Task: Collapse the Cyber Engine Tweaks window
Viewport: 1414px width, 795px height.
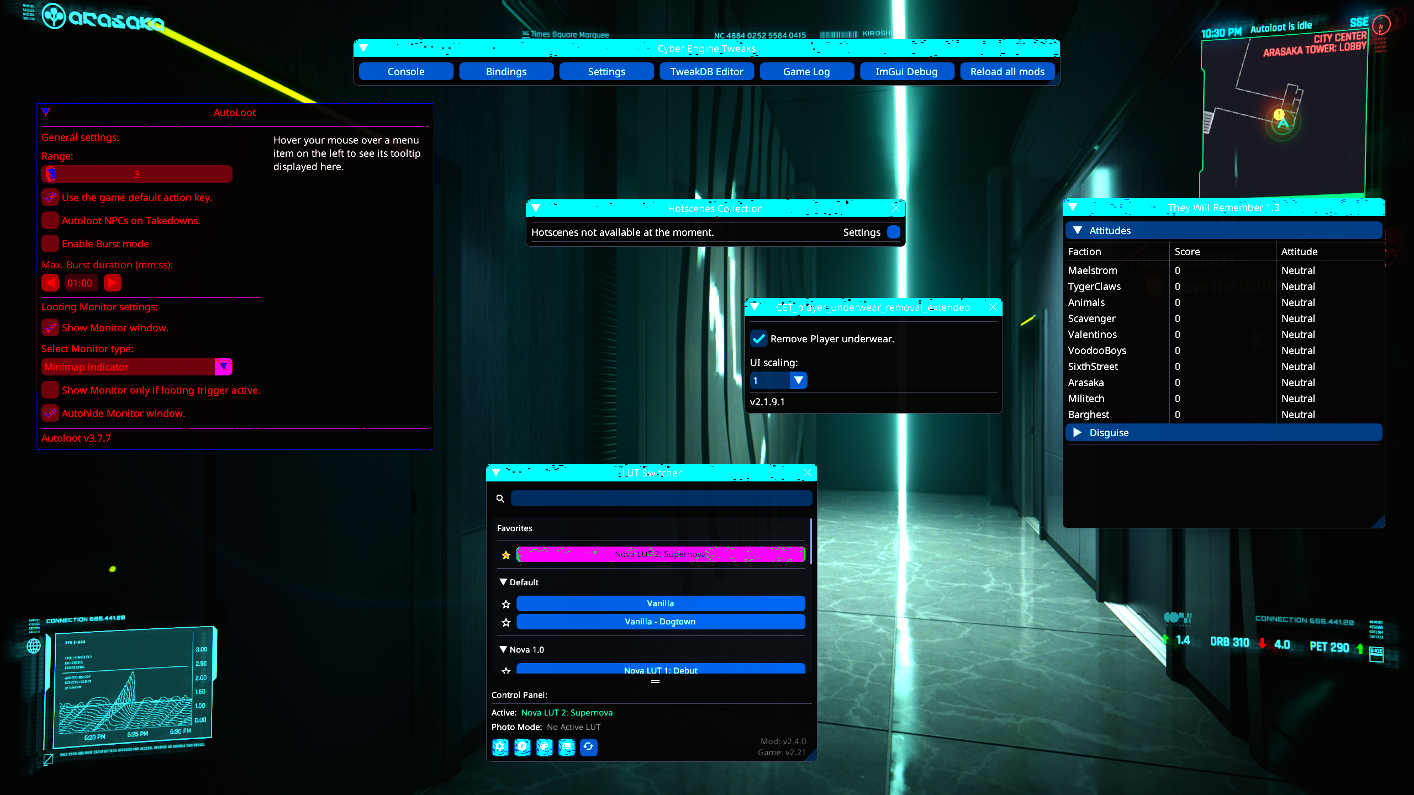Action: pyautogui.click(x=363, y=48)
